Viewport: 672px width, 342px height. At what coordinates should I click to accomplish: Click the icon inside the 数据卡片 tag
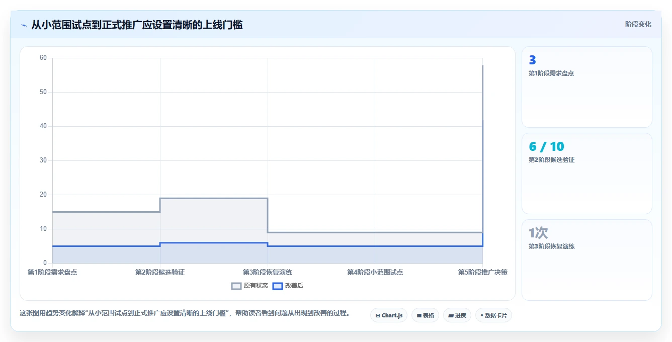[482, 315]
